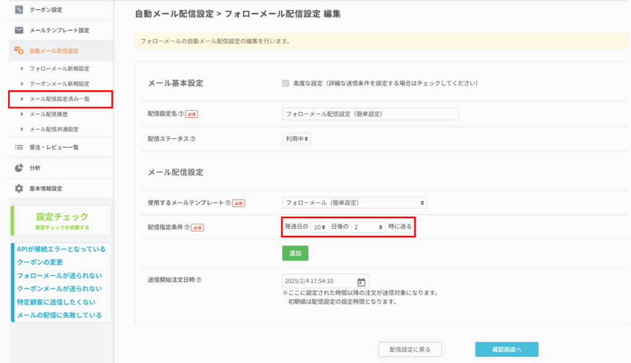This screenshot has height=363, width=631.
Task: Click the 確認画面へ button
Action: [x=507, y=349]
